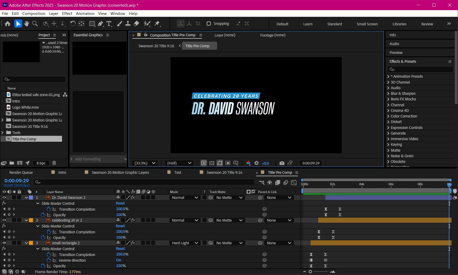Toggle transparency grid in viewer
The height and width of the screenshot is (275, 458).
[212, 163]
